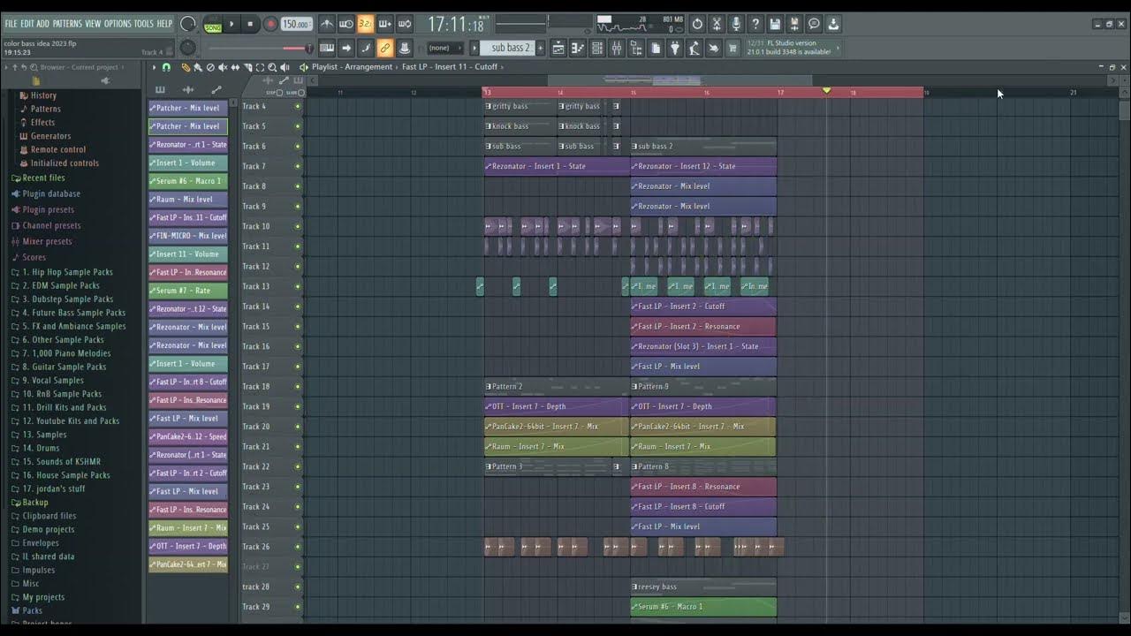
Task: Open the FILE menu
Action: coord(11,24)
